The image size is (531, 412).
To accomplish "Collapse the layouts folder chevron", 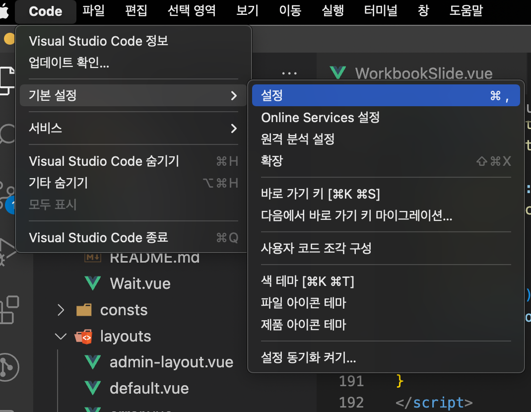I will click(61, 336).
